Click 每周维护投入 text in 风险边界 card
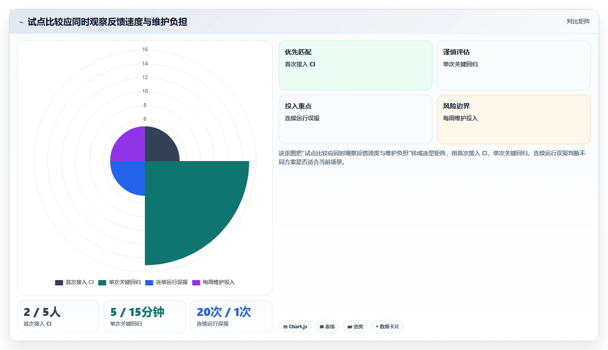Viewport: 608px width, 350px height. point(460,118)
